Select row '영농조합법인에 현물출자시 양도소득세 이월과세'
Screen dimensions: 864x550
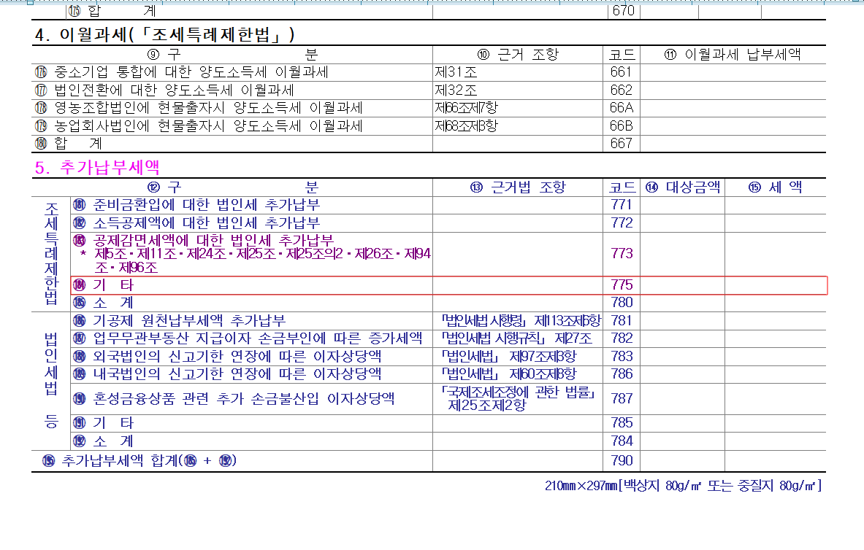point(208,108)
